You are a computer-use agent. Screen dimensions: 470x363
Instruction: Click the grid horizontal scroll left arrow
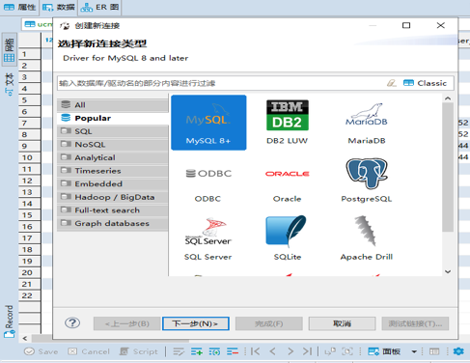click(25, 339)
